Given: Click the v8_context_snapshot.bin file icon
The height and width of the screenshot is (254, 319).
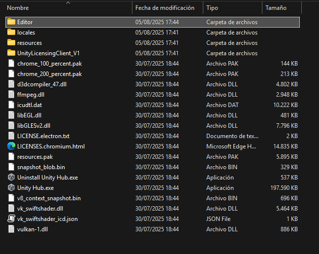Looking at the screenshot, I should pyautogui.click(x=11, y=198).
